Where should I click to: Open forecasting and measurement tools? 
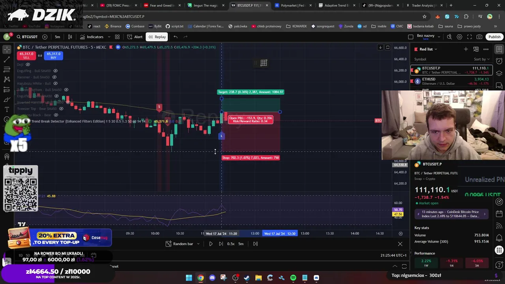(x=7, y=90)
